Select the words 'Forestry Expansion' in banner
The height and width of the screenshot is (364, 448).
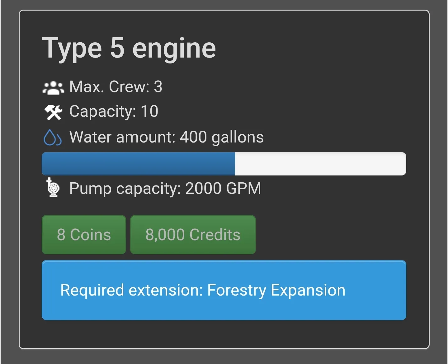[276, 291]
